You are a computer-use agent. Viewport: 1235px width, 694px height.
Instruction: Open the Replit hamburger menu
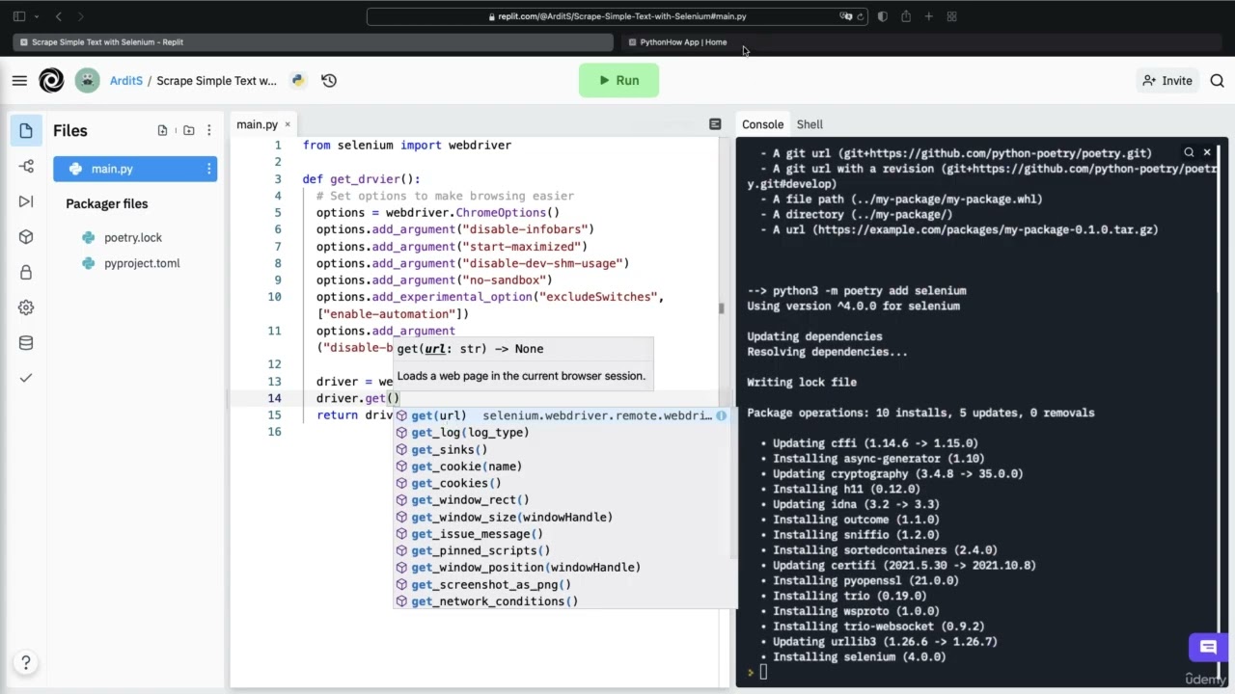(x=19, y=81)
